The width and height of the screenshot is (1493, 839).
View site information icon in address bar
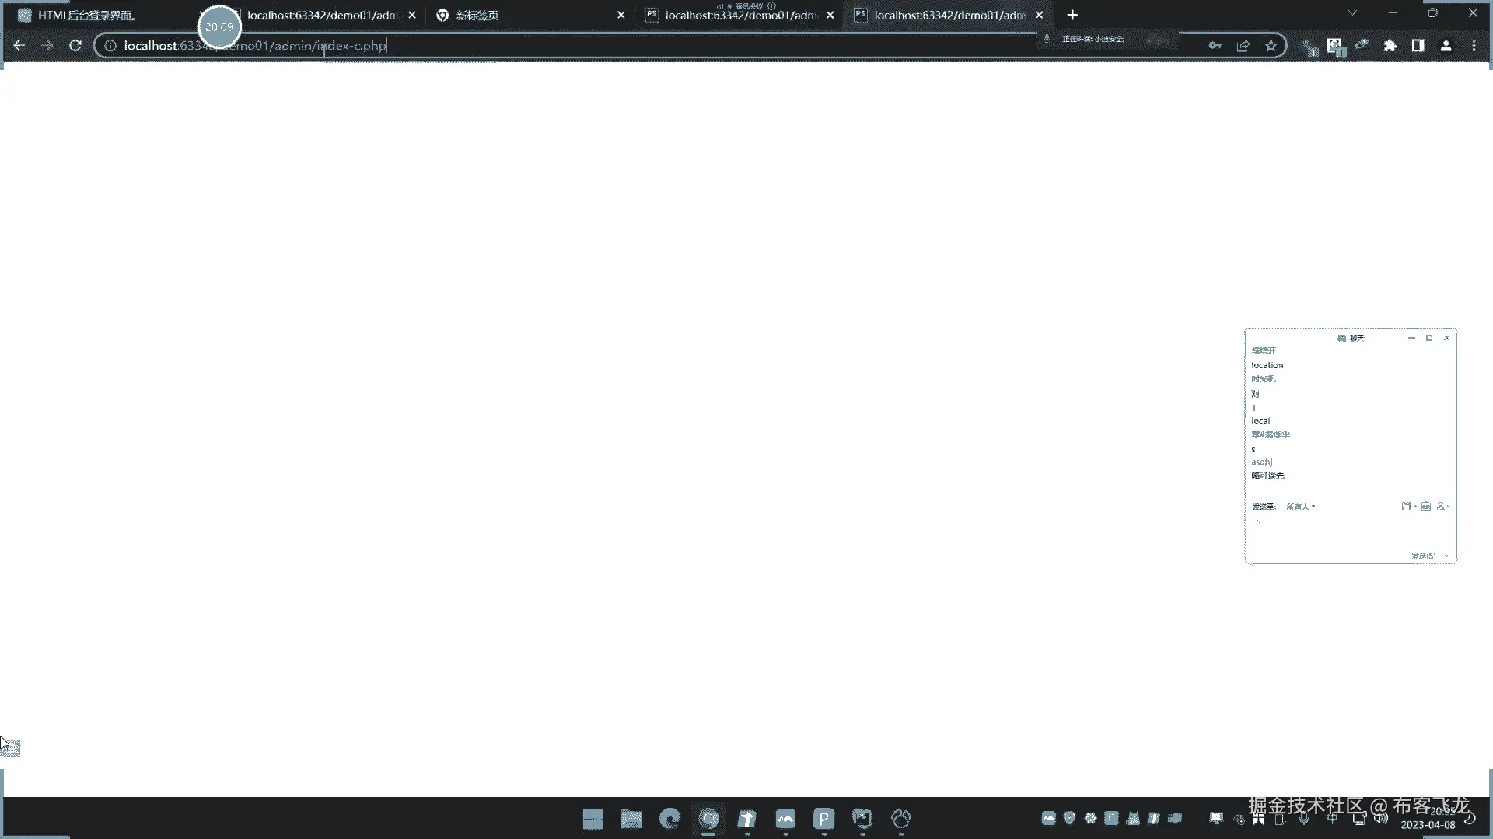pyautogui.click(x=110, y=46)
